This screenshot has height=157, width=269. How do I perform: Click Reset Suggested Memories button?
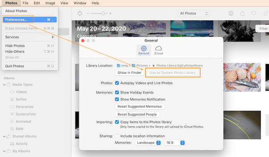140,106
